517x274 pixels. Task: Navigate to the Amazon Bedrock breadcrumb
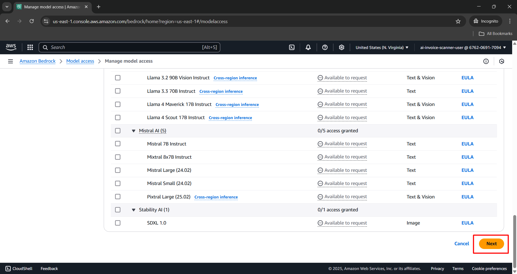click(37, 61)
